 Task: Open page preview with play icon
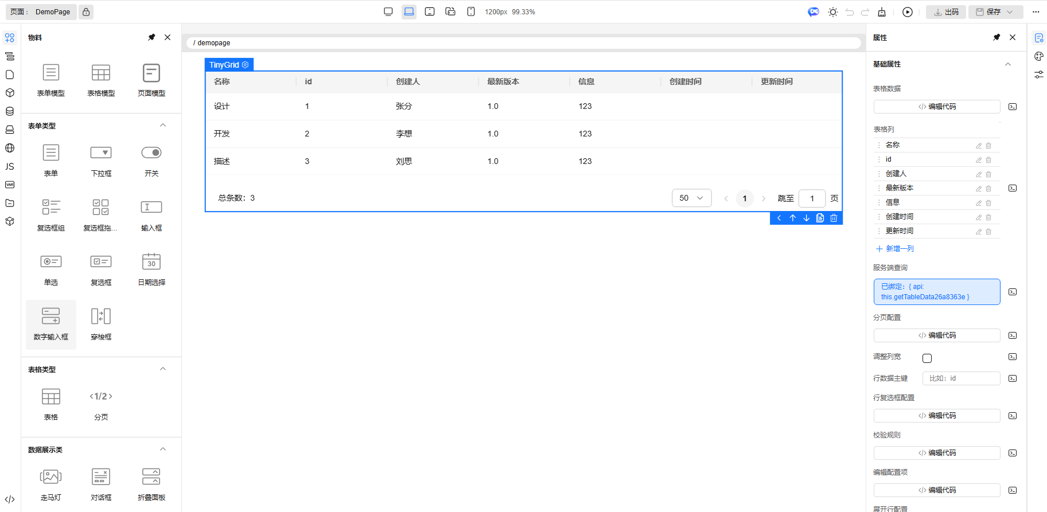(908, 12)
